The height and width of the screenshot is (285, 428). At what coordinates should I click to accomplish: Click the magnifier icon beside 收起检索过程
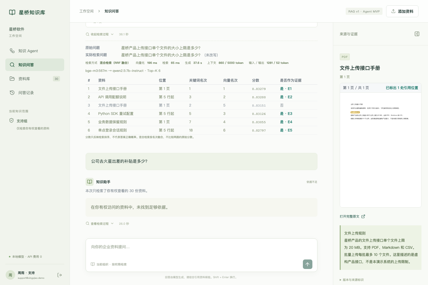pyautogui.click(x=87, y=34)
